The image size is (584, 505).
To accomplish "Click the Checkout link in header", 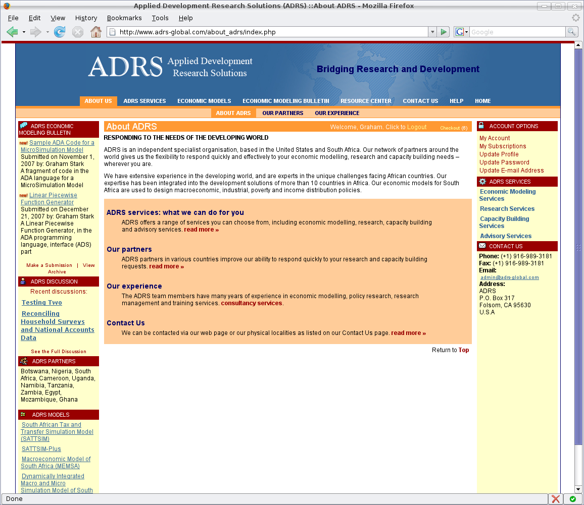I will 453,128.
